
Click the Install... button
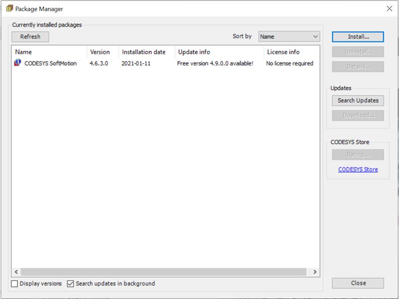(358, 37)
